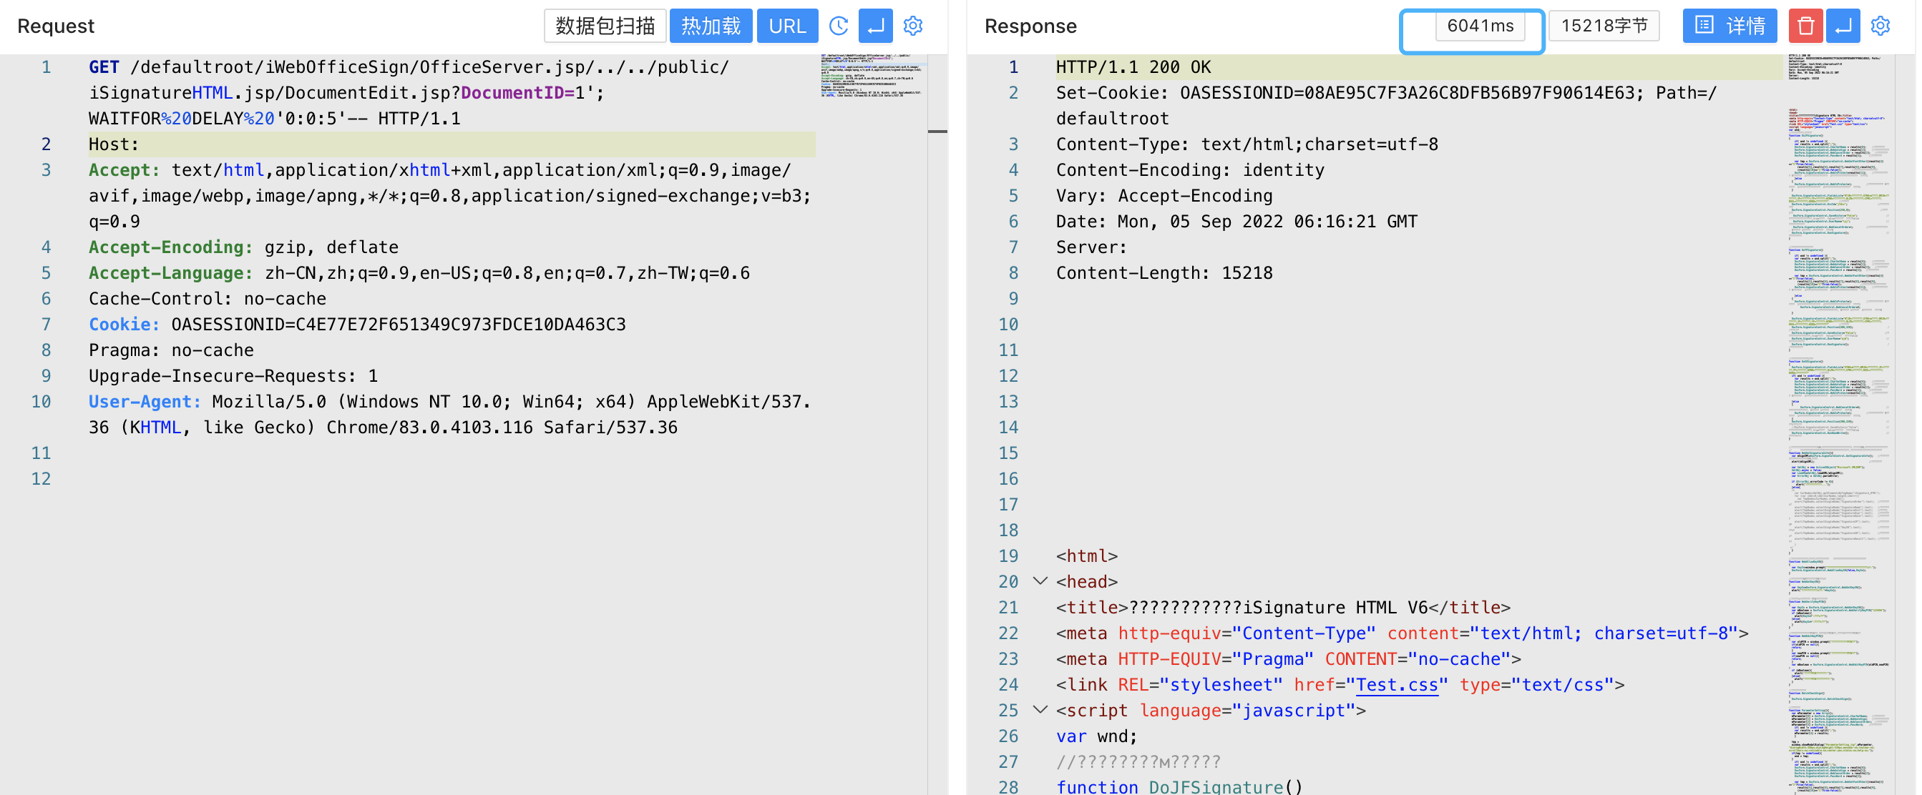Screen dimensions: 1922x795
Task: Open Request editor settings gear
Action: click(912, 26)
